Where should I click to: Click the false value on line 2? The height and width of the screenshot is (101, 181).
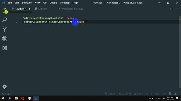pos(80,22)
